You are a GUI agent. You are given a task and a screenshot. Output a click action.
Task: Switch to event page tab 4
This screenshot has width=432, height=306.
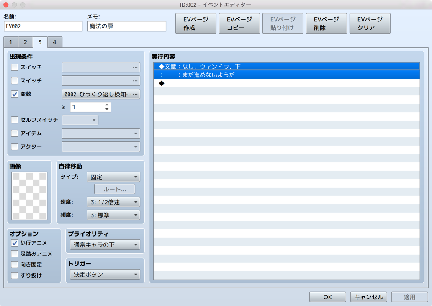(x=55, y=42)
